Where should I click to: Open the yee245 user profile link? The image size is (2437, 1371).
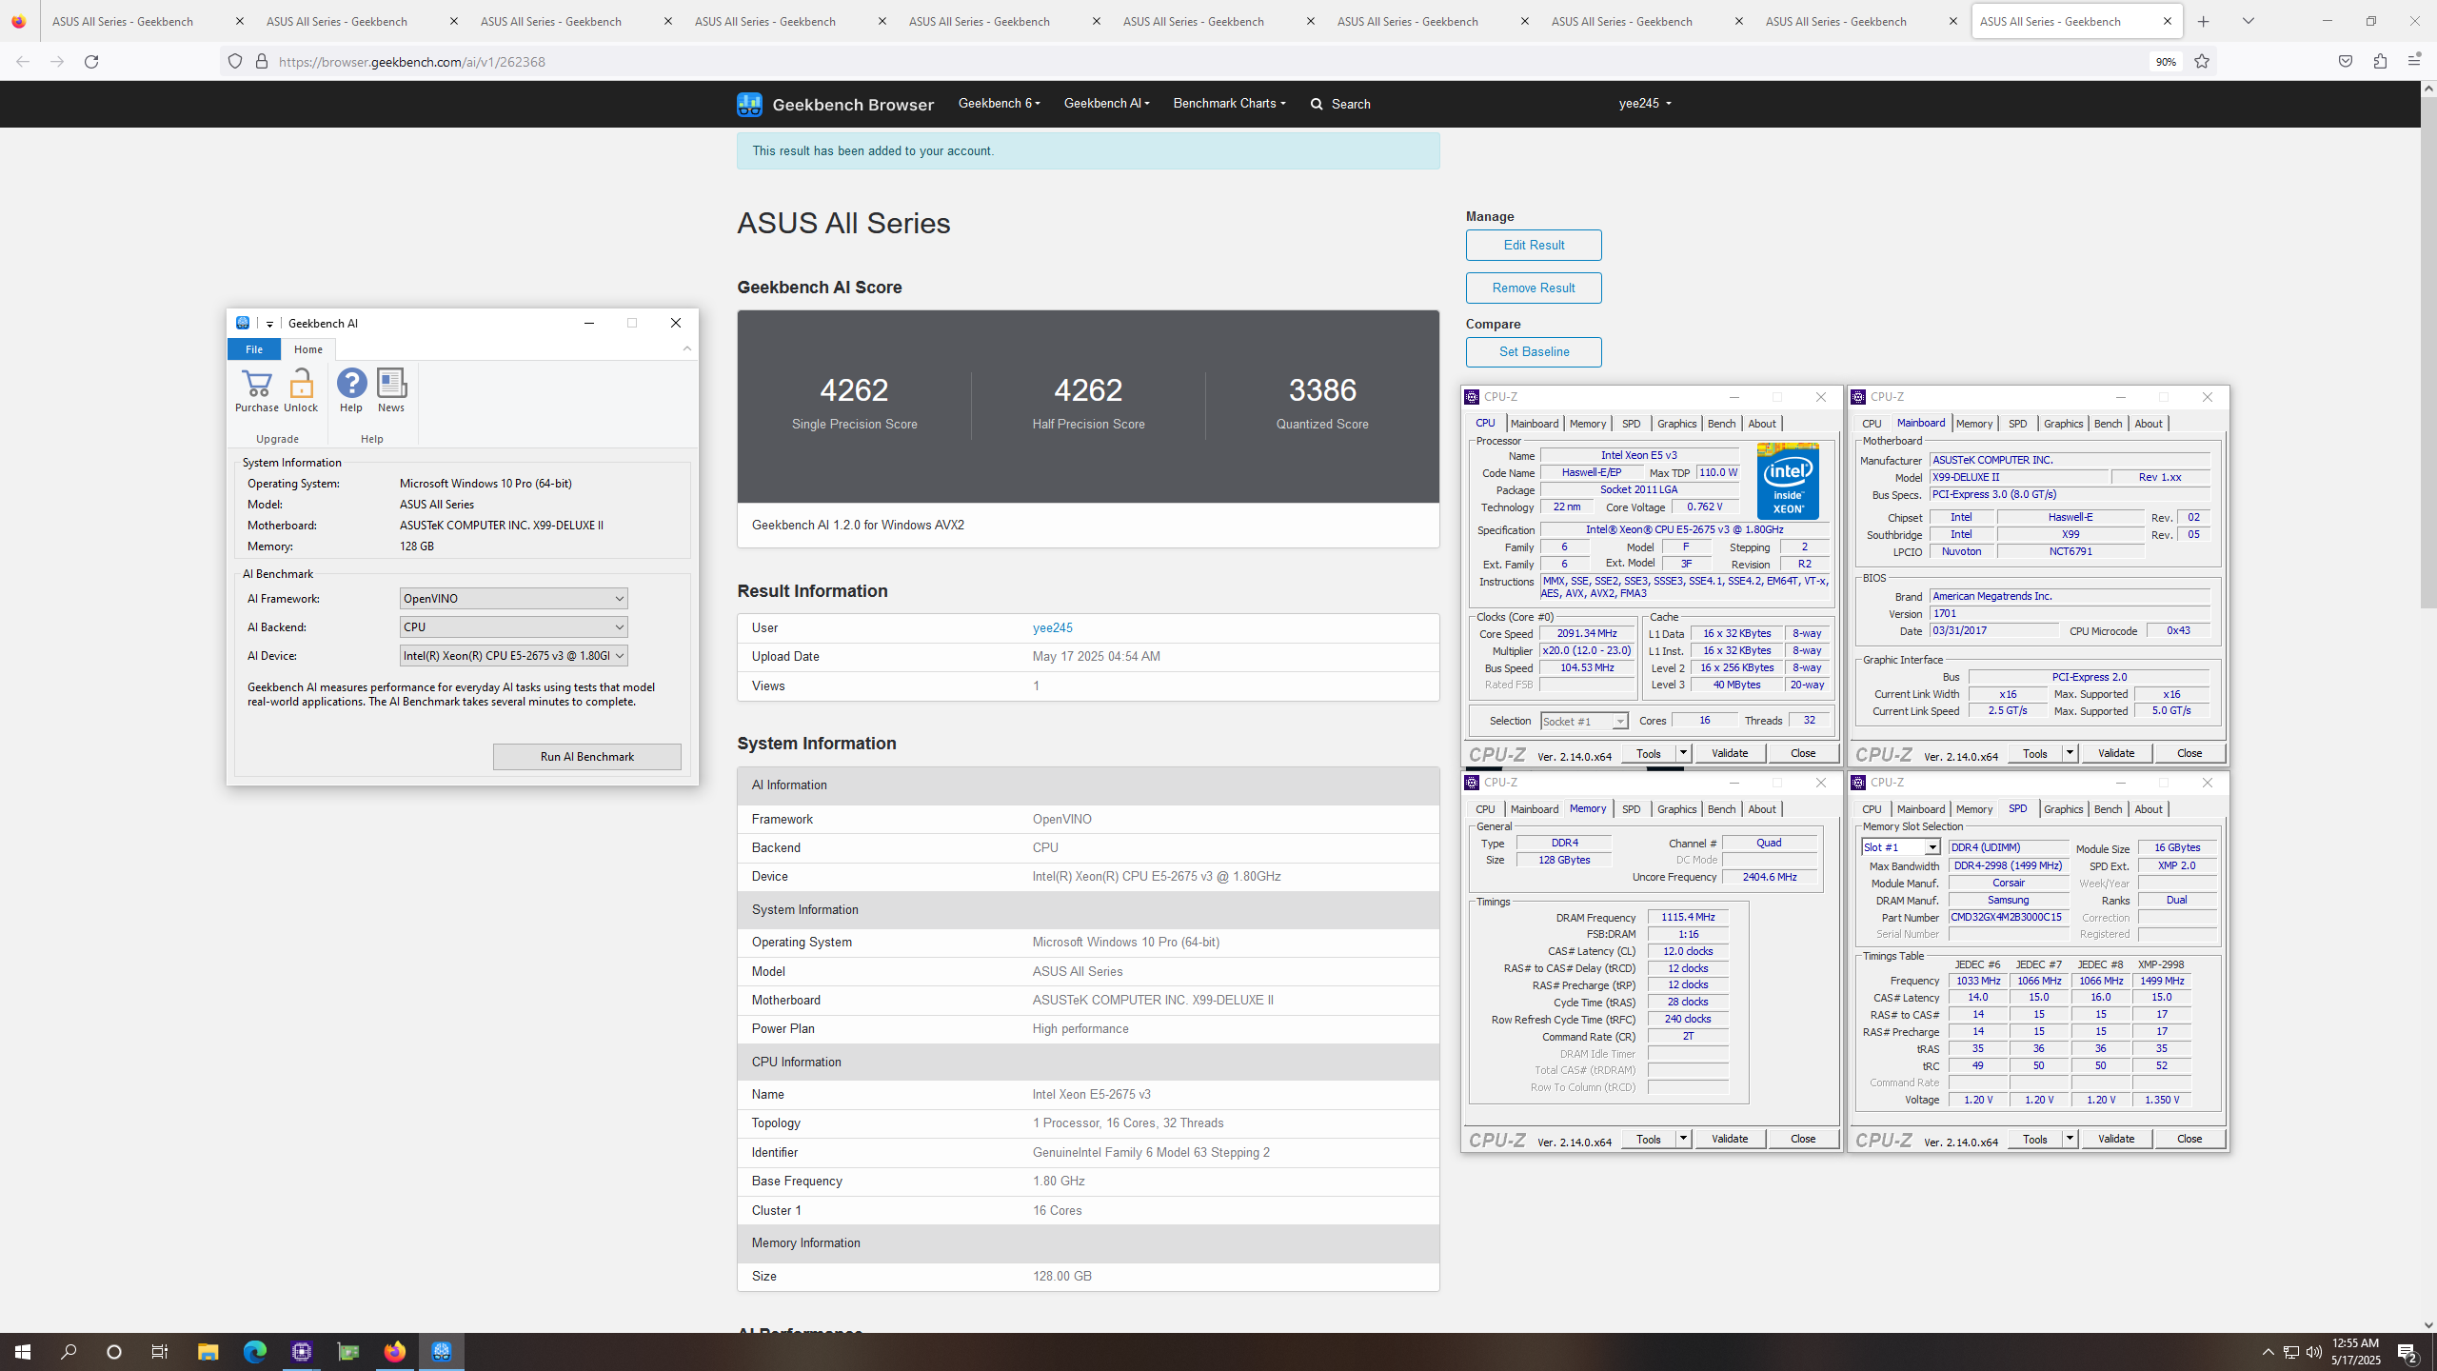coord(1052,627)
